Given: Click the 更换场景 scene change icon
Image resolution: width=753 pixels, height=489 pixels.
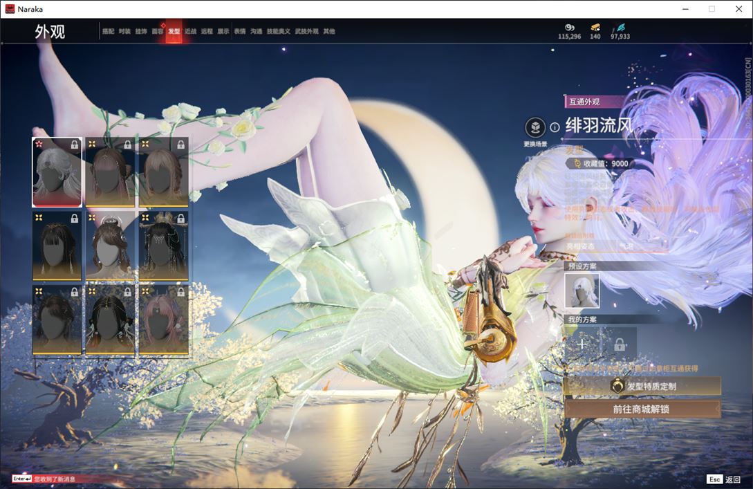Looking at the screenshot, I should [x=535, y=128].
